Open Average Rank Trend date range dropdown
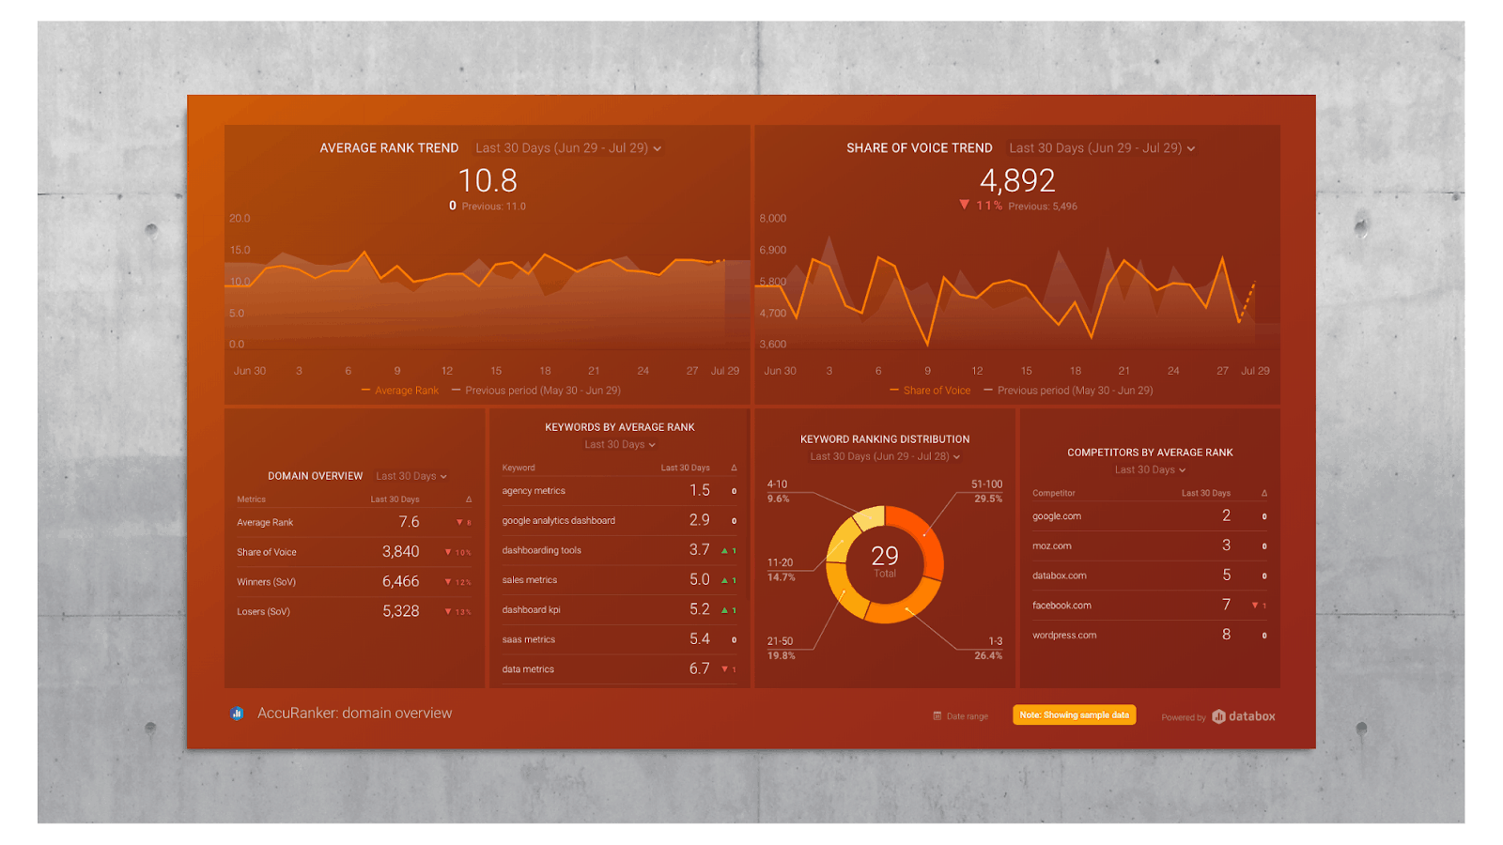 [x=568, y=148]
